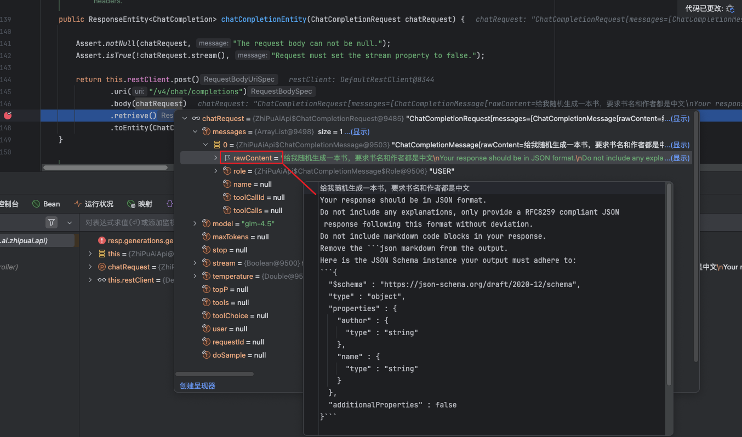Expand the model field in popup
The width and height of the screenshot is (742, 437).
pyautogui.click(x=195, y=223)
